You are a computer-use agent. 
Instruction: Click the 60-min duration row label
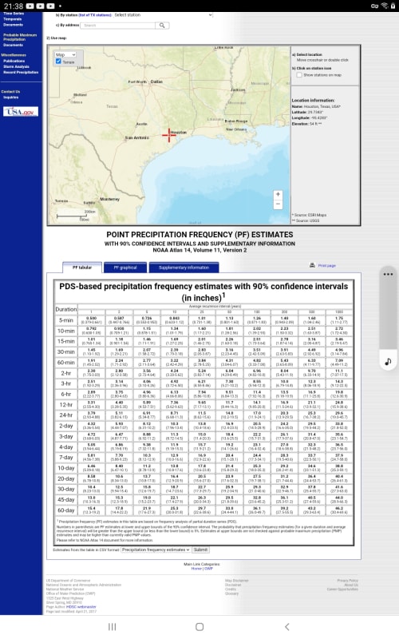(66, 363)
